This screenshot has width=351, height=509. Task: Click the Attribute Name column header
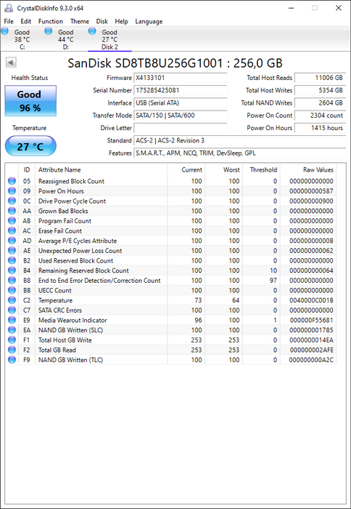101,169
